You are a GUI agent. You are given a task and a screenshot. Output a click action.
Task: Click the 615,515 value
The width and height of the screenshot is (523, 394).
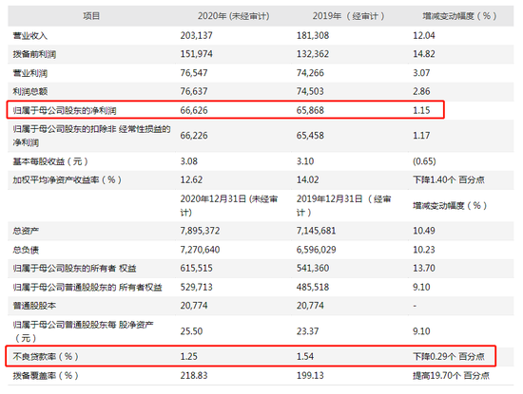(197, 268)
